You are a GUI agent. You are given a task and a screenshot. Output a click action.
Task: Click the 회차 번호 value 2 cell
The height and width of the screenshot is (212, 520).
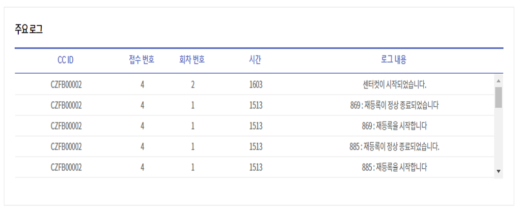point(193,85)
